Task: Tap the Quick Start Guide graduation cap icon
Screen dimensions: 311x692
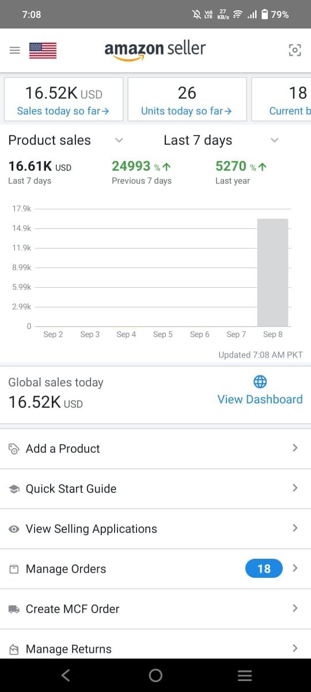Action: [14, 489]
